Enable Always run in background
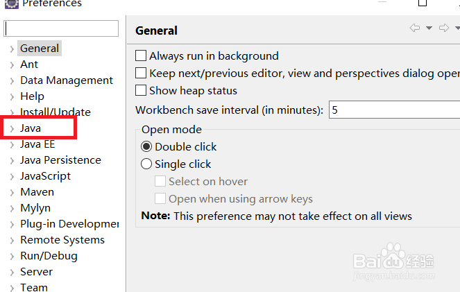 pos(141,56)
